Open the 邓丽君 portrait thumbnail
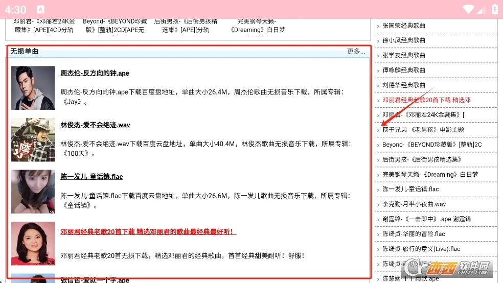Viewport: 503px width, 283px height. point(33,244)
